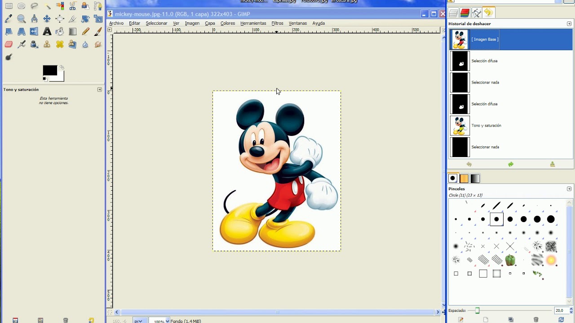This screenshot has width=575, height=323.
Task: Select the Alignment tool
Action: (60, 18)
